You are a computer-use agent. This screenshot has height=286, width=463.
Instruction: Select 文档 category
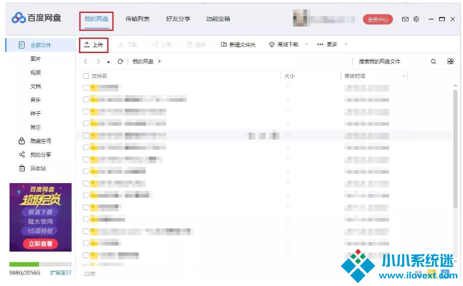coord(36,86)
